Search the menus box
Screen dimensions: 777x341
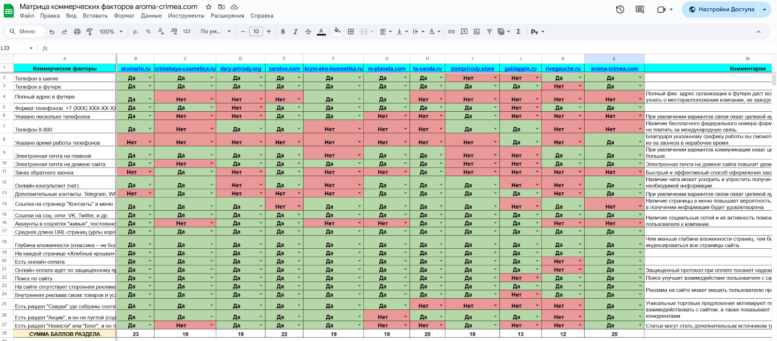(x=24, y=32)
